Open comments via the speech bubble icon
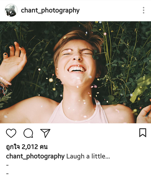Screen dimensions: 151x181 [28, 133]
